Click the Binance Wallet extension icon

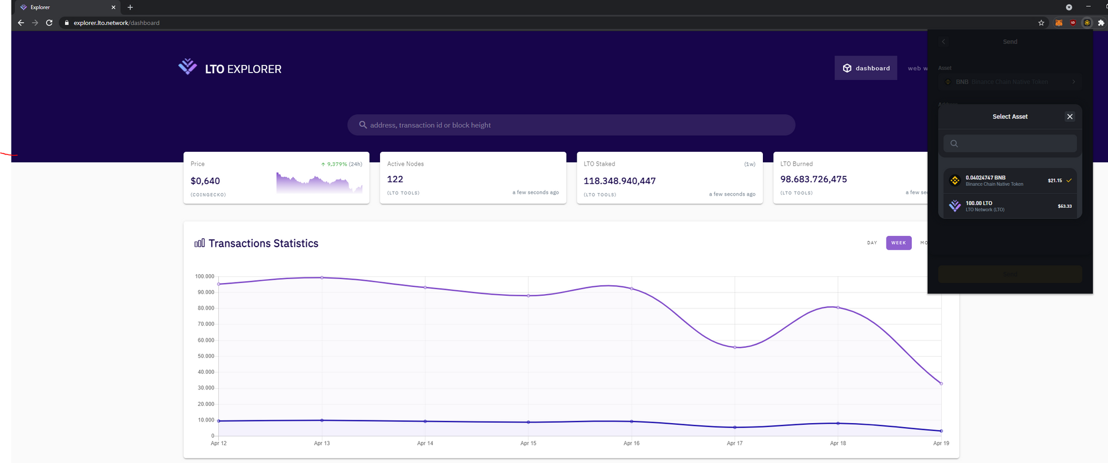coord(1087,23)
